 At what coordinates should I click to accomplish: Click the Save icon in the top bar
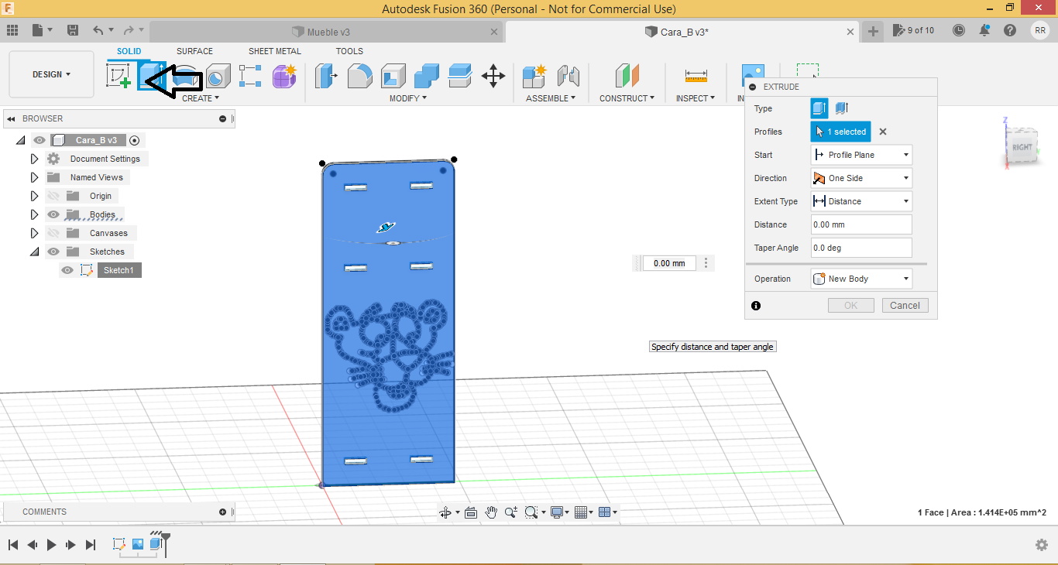pos(72,30)
